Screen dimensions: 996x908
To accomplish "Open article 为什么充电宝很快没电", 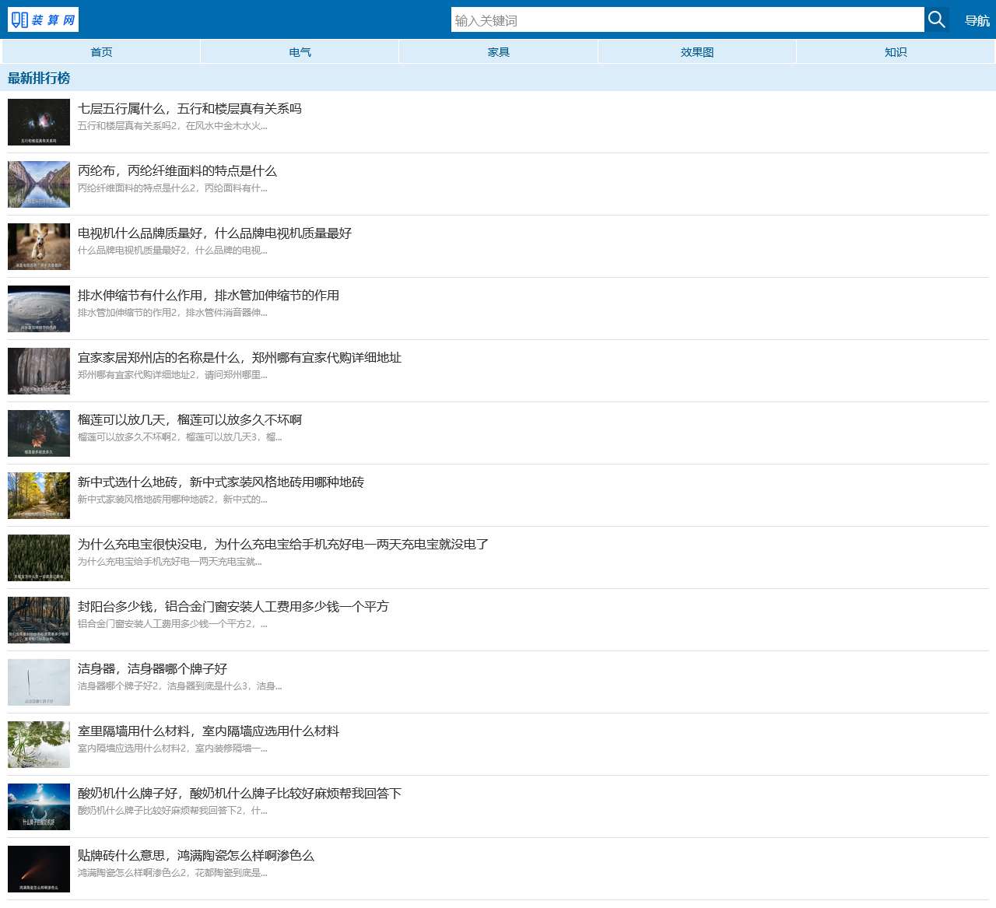I will (x=282, y=544).
